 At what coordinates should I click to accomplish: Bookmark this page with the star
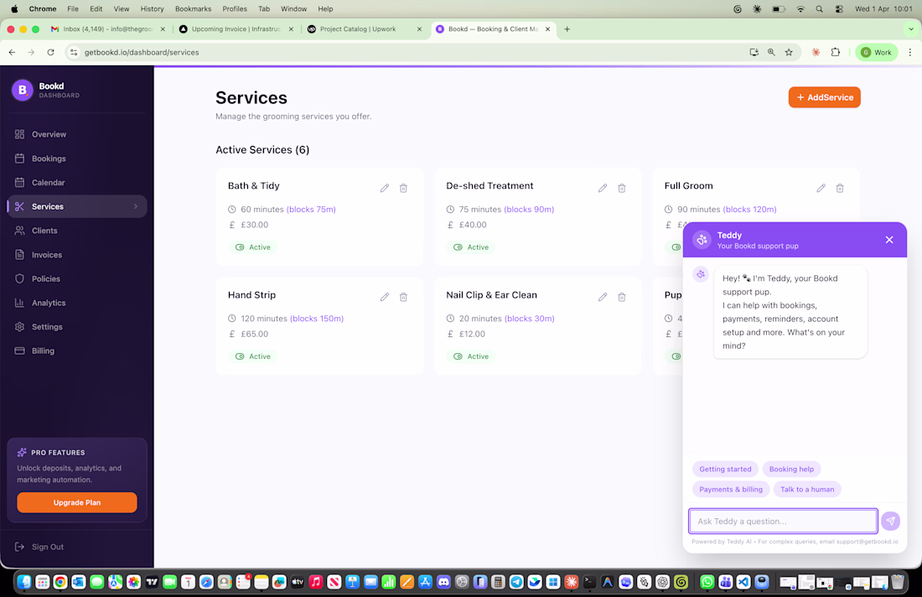tap(789, 52)
